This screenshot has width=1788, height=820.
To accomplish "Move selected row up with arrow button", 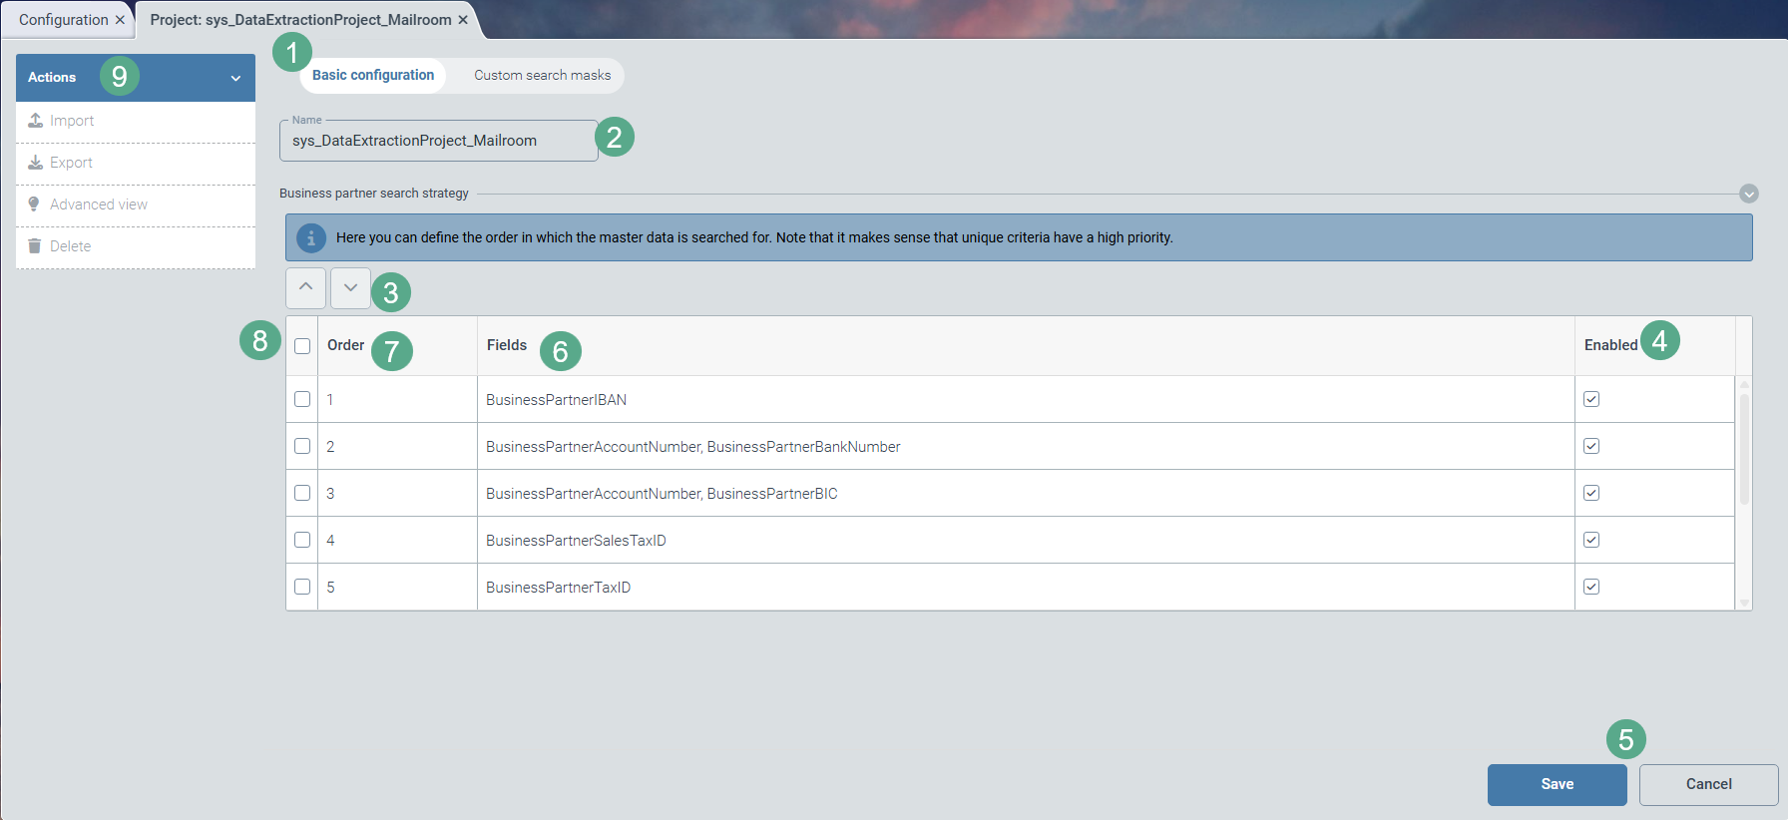I will (305, 287).
